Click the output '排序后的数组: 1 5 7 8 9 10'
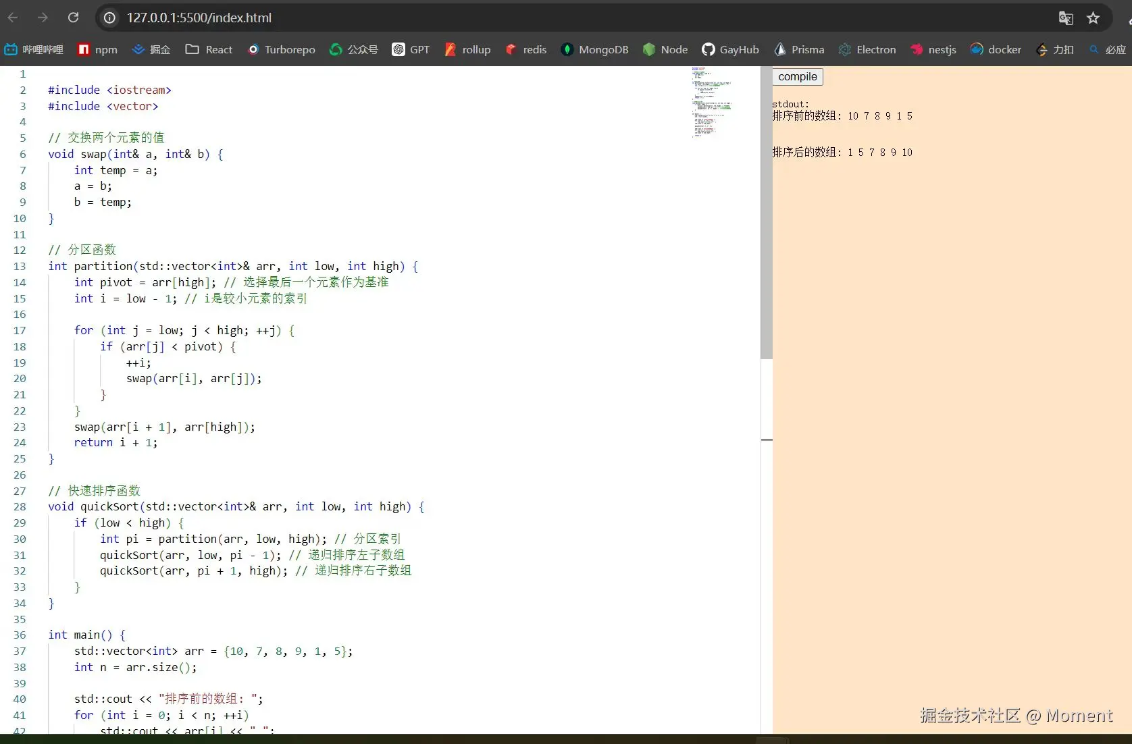This screenshot has width=1132, height=744. click(842, 153)
